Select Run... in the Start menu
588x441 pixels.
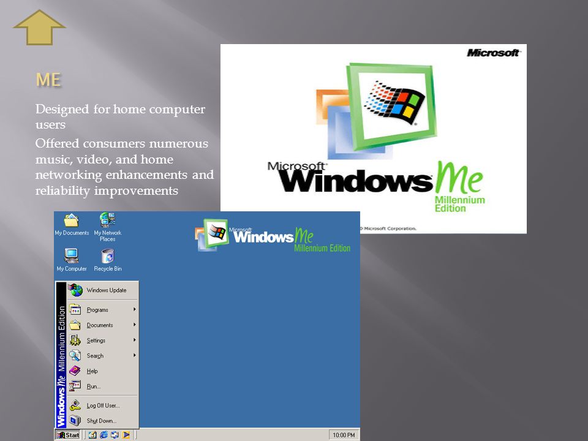(103, 386)
